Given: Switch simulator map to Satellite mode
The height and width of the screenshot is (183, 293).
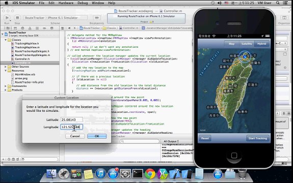Looking at the screenshot, I should pyautogui.click(x=247, y=44).
